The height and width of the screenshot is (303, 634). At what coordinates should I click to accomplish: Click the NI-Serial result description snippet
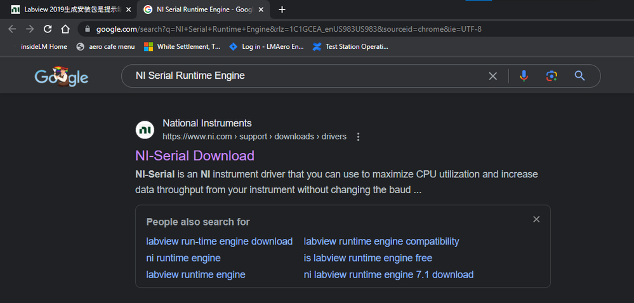337,182
